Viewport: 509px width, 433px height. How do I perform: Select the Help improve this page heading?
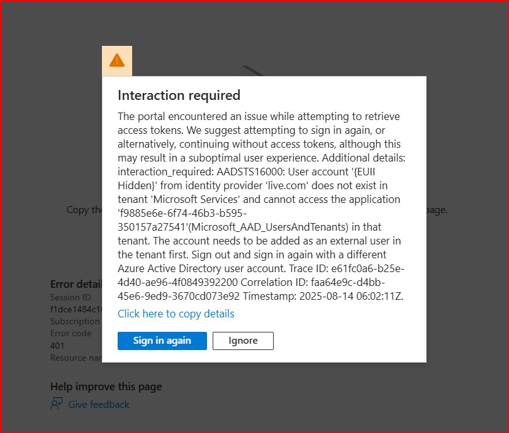(106, 386)
